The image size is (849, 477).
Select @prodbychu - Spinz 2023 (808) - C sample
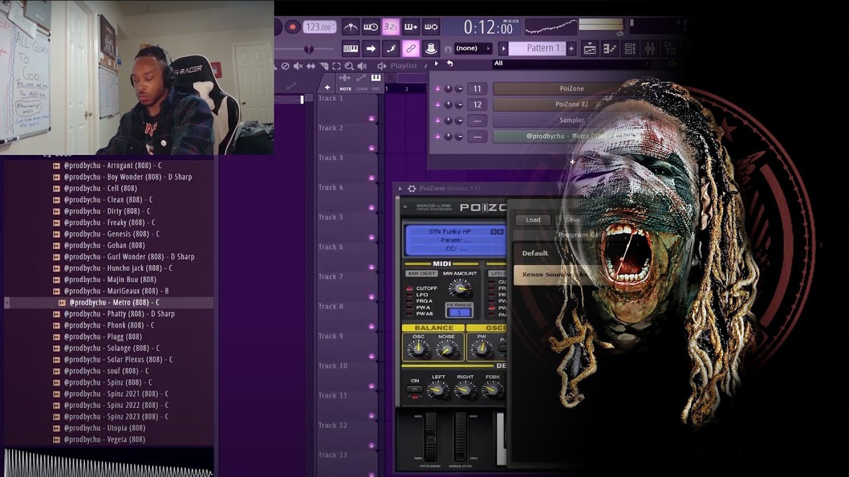tap(116, 417)
